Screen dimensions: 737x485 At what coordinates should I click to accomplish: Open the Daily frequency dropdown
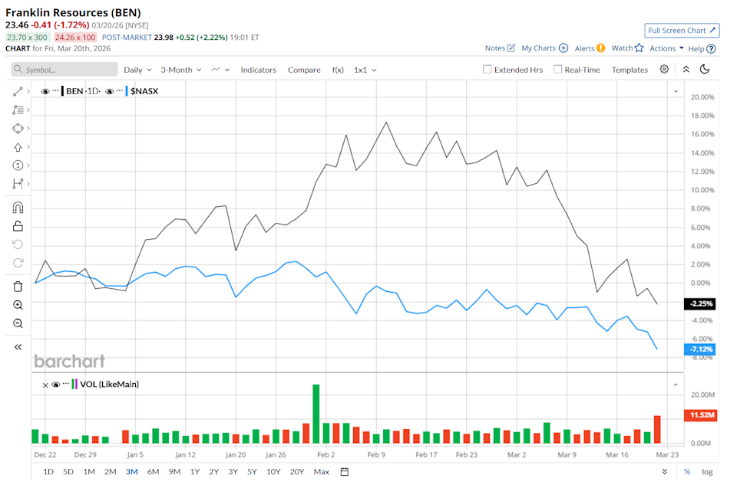136,70
